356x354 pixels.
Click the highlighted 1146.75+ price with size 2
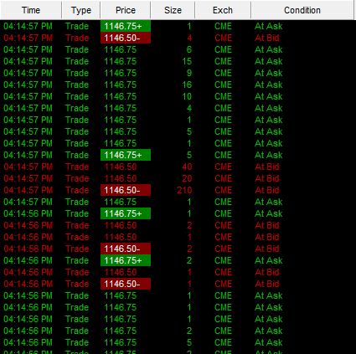(x=126, y=260)
